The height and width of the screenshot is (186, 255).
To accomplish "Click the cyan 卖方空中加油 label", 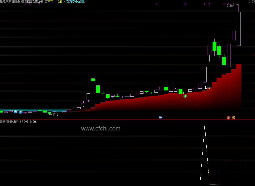I will (76, 2).
